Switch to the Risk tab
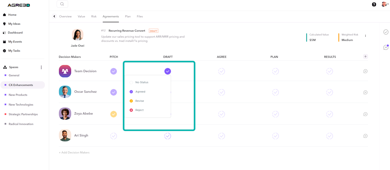This screenshot has height=170, width=390. (x=94, y=16)
